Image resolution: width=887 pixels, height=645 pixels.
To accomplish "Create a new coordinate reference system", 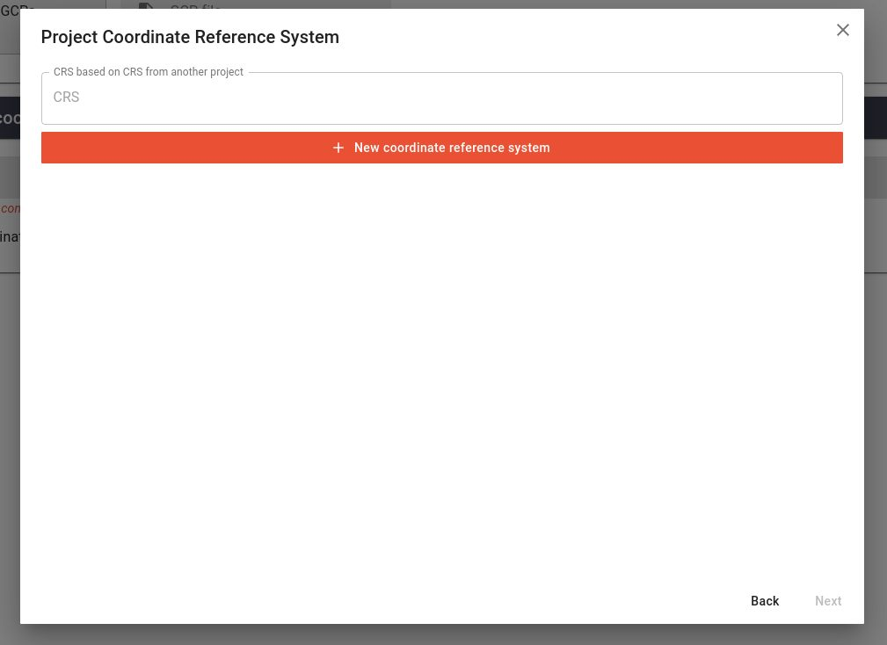I will [442, 148].
